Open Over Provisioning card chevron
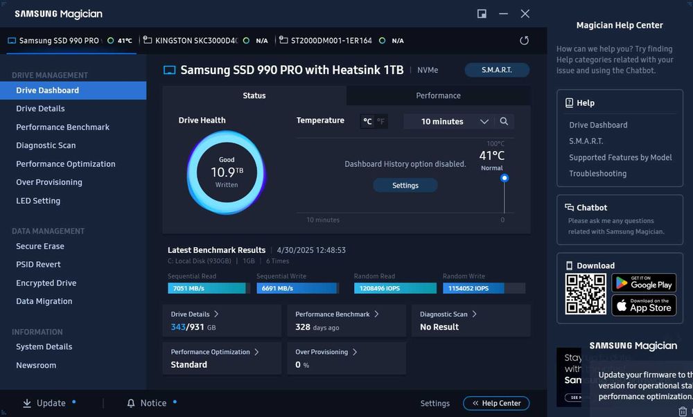The image size is (693, 417). (354, 352)
